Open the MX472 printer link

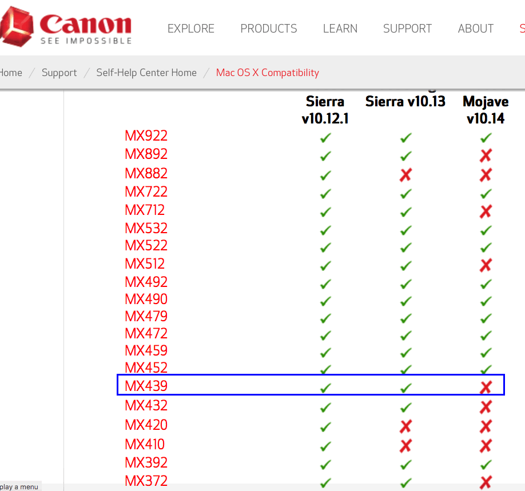(146, 334)
